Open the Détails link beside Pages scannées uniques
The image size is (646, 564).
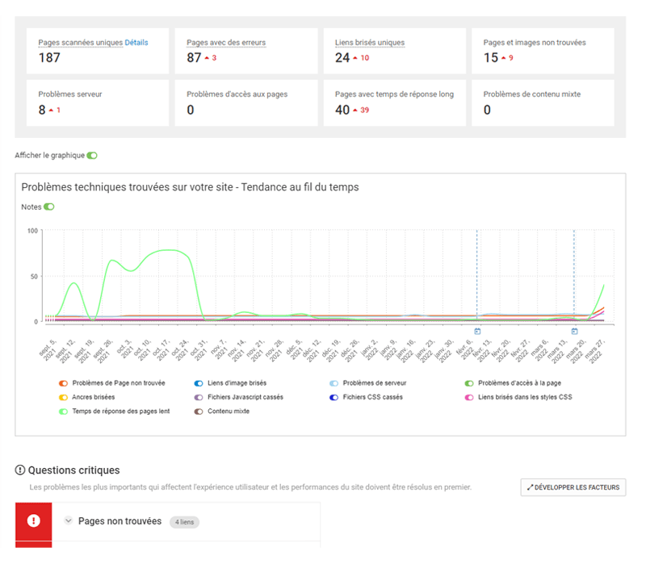tap(136, 42)
